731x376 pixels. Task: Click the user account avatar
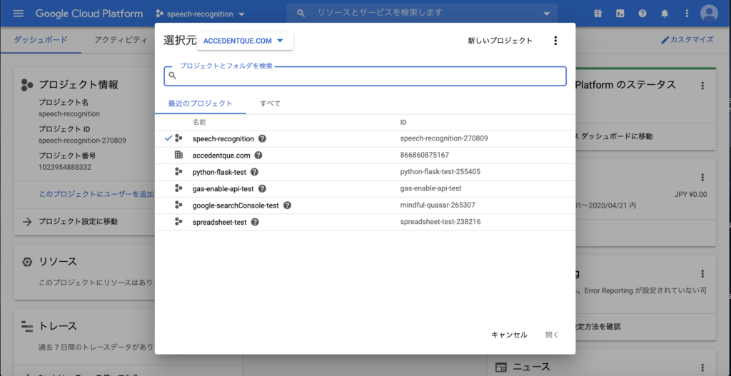[x=709, y=14]
